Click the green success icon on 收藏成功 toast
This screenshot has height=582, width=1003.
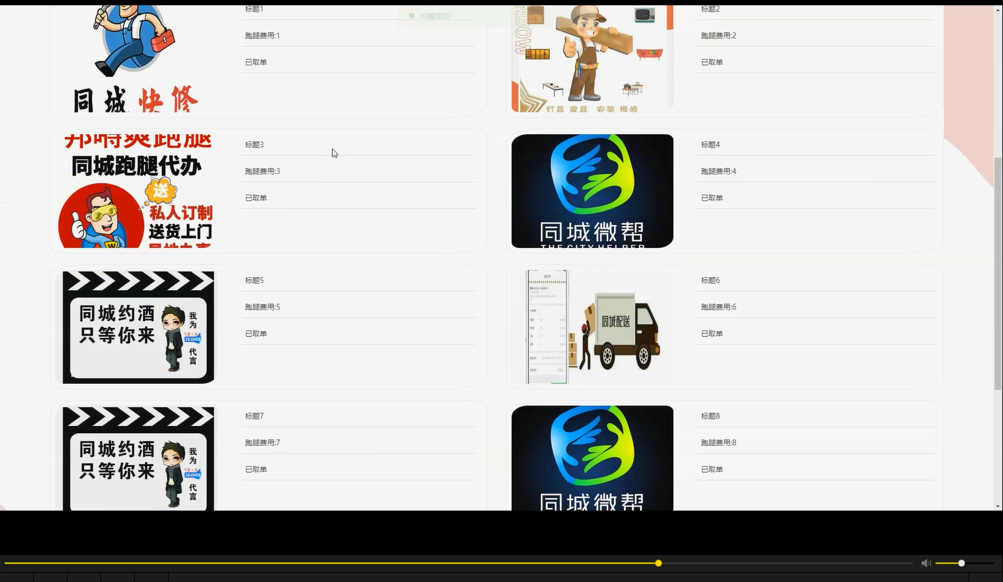(412, 15)
